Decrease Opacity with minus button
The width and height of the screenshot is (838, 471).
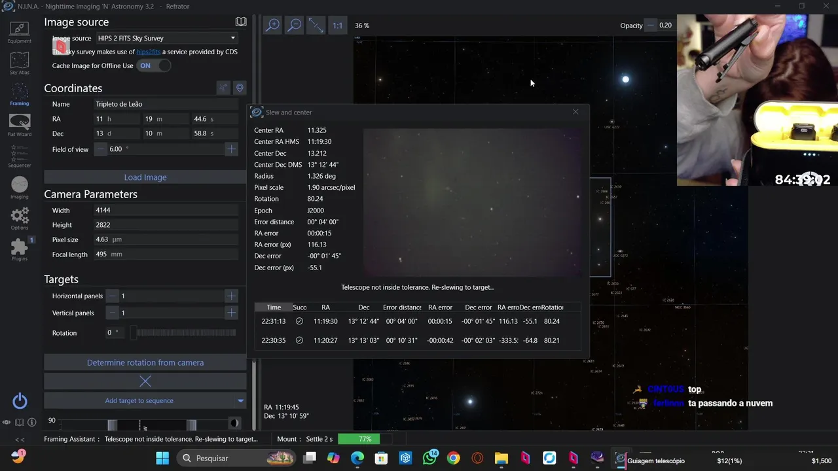[x=650, y=26]
